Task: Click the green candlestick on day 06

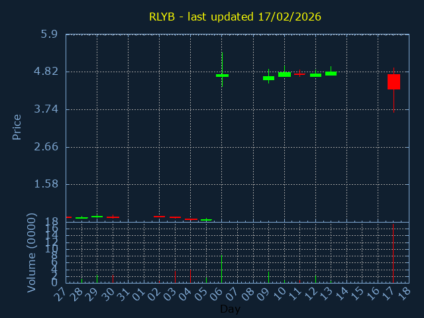Action: click(222, 76)
